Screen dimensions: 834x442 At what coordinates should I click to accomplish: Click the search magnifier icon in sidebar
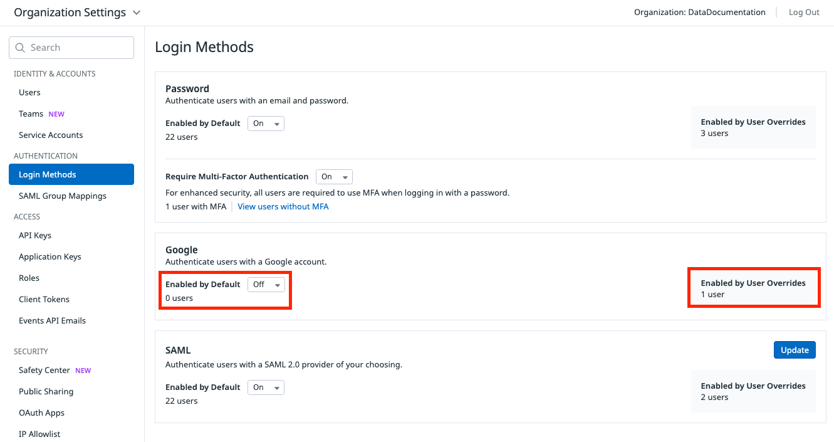(20, 48)
